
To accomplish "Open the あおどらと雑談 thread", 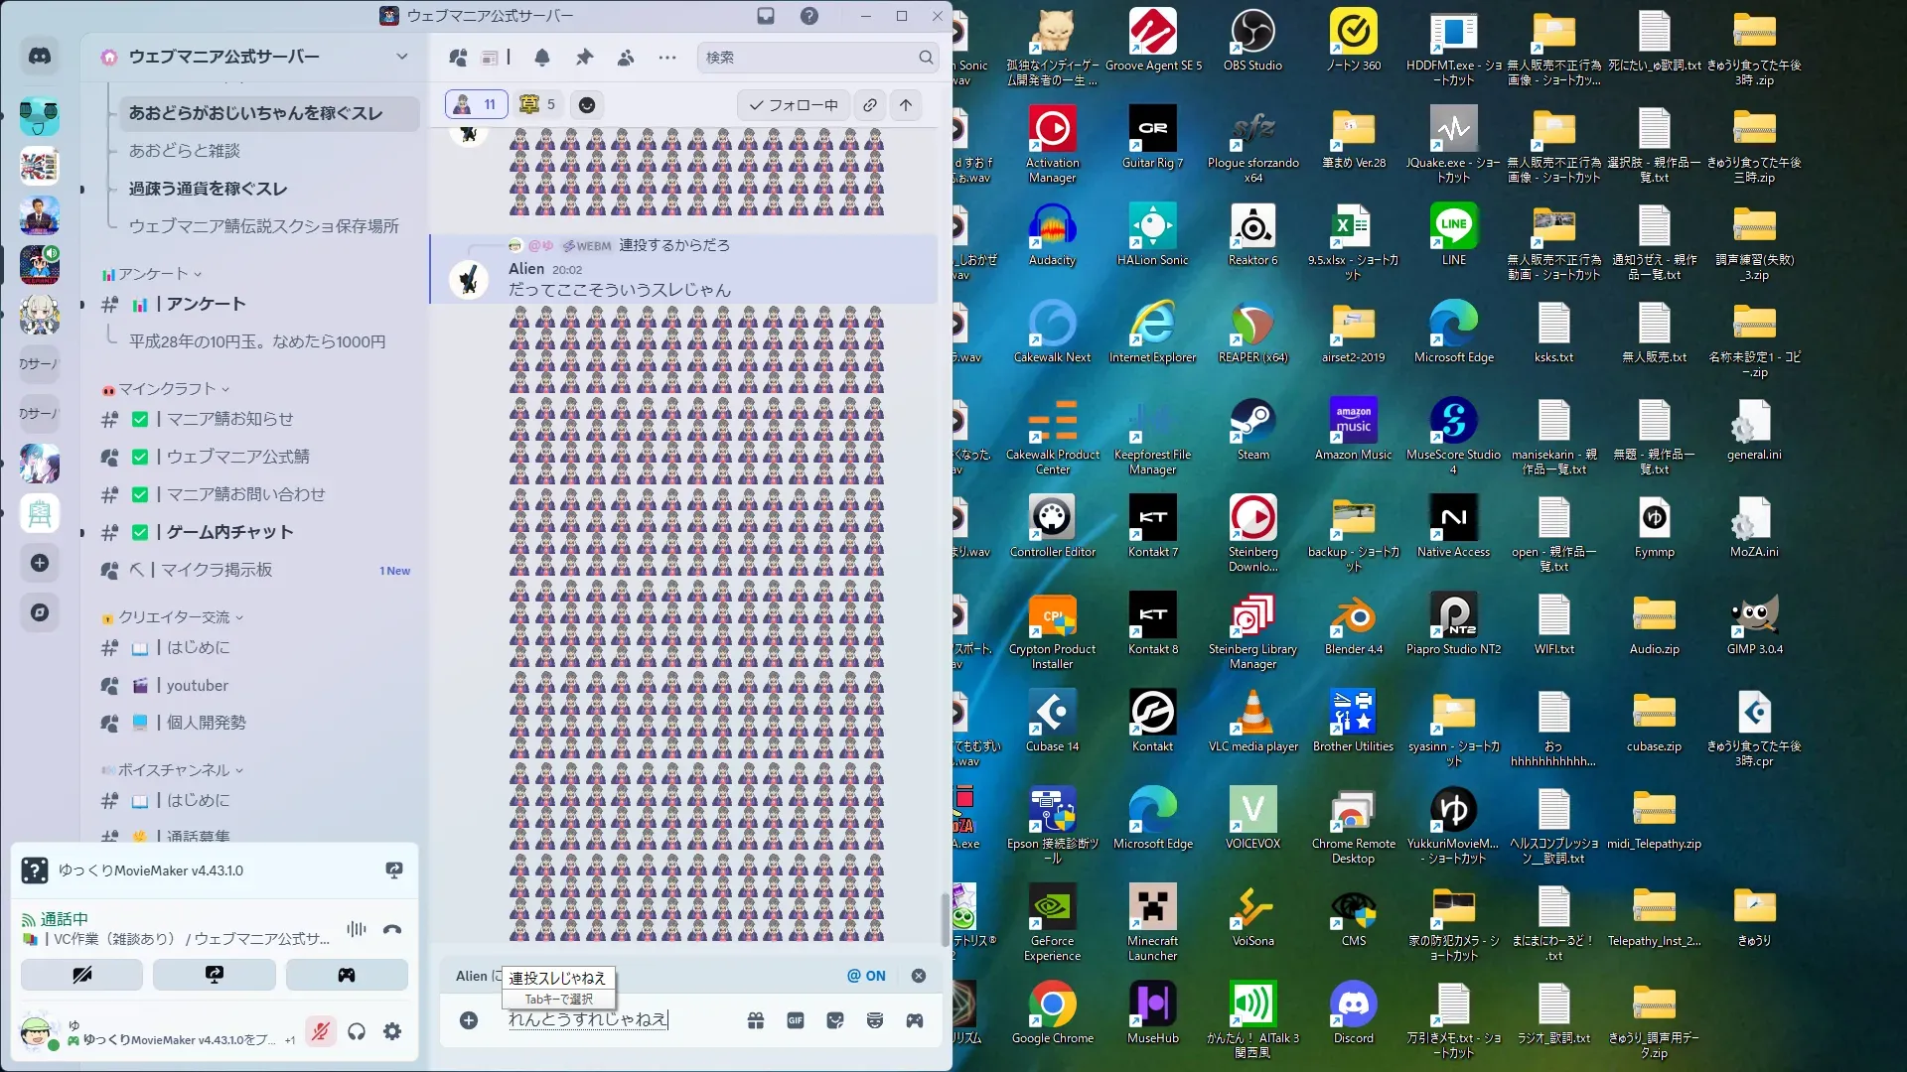I will [185, 151].
